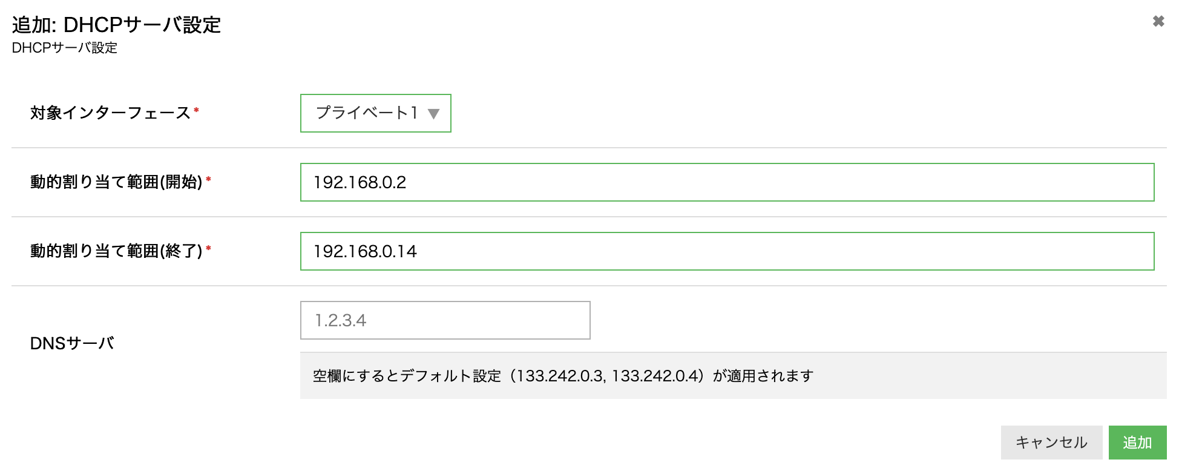1179x471 pixels.
Task: Open the プライベート1 interface dropdown
Action: point(376,113)
